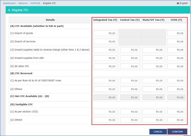Select CESS field for All other ITC
Screen dimensions: 191x136
[x=176, y=66]
